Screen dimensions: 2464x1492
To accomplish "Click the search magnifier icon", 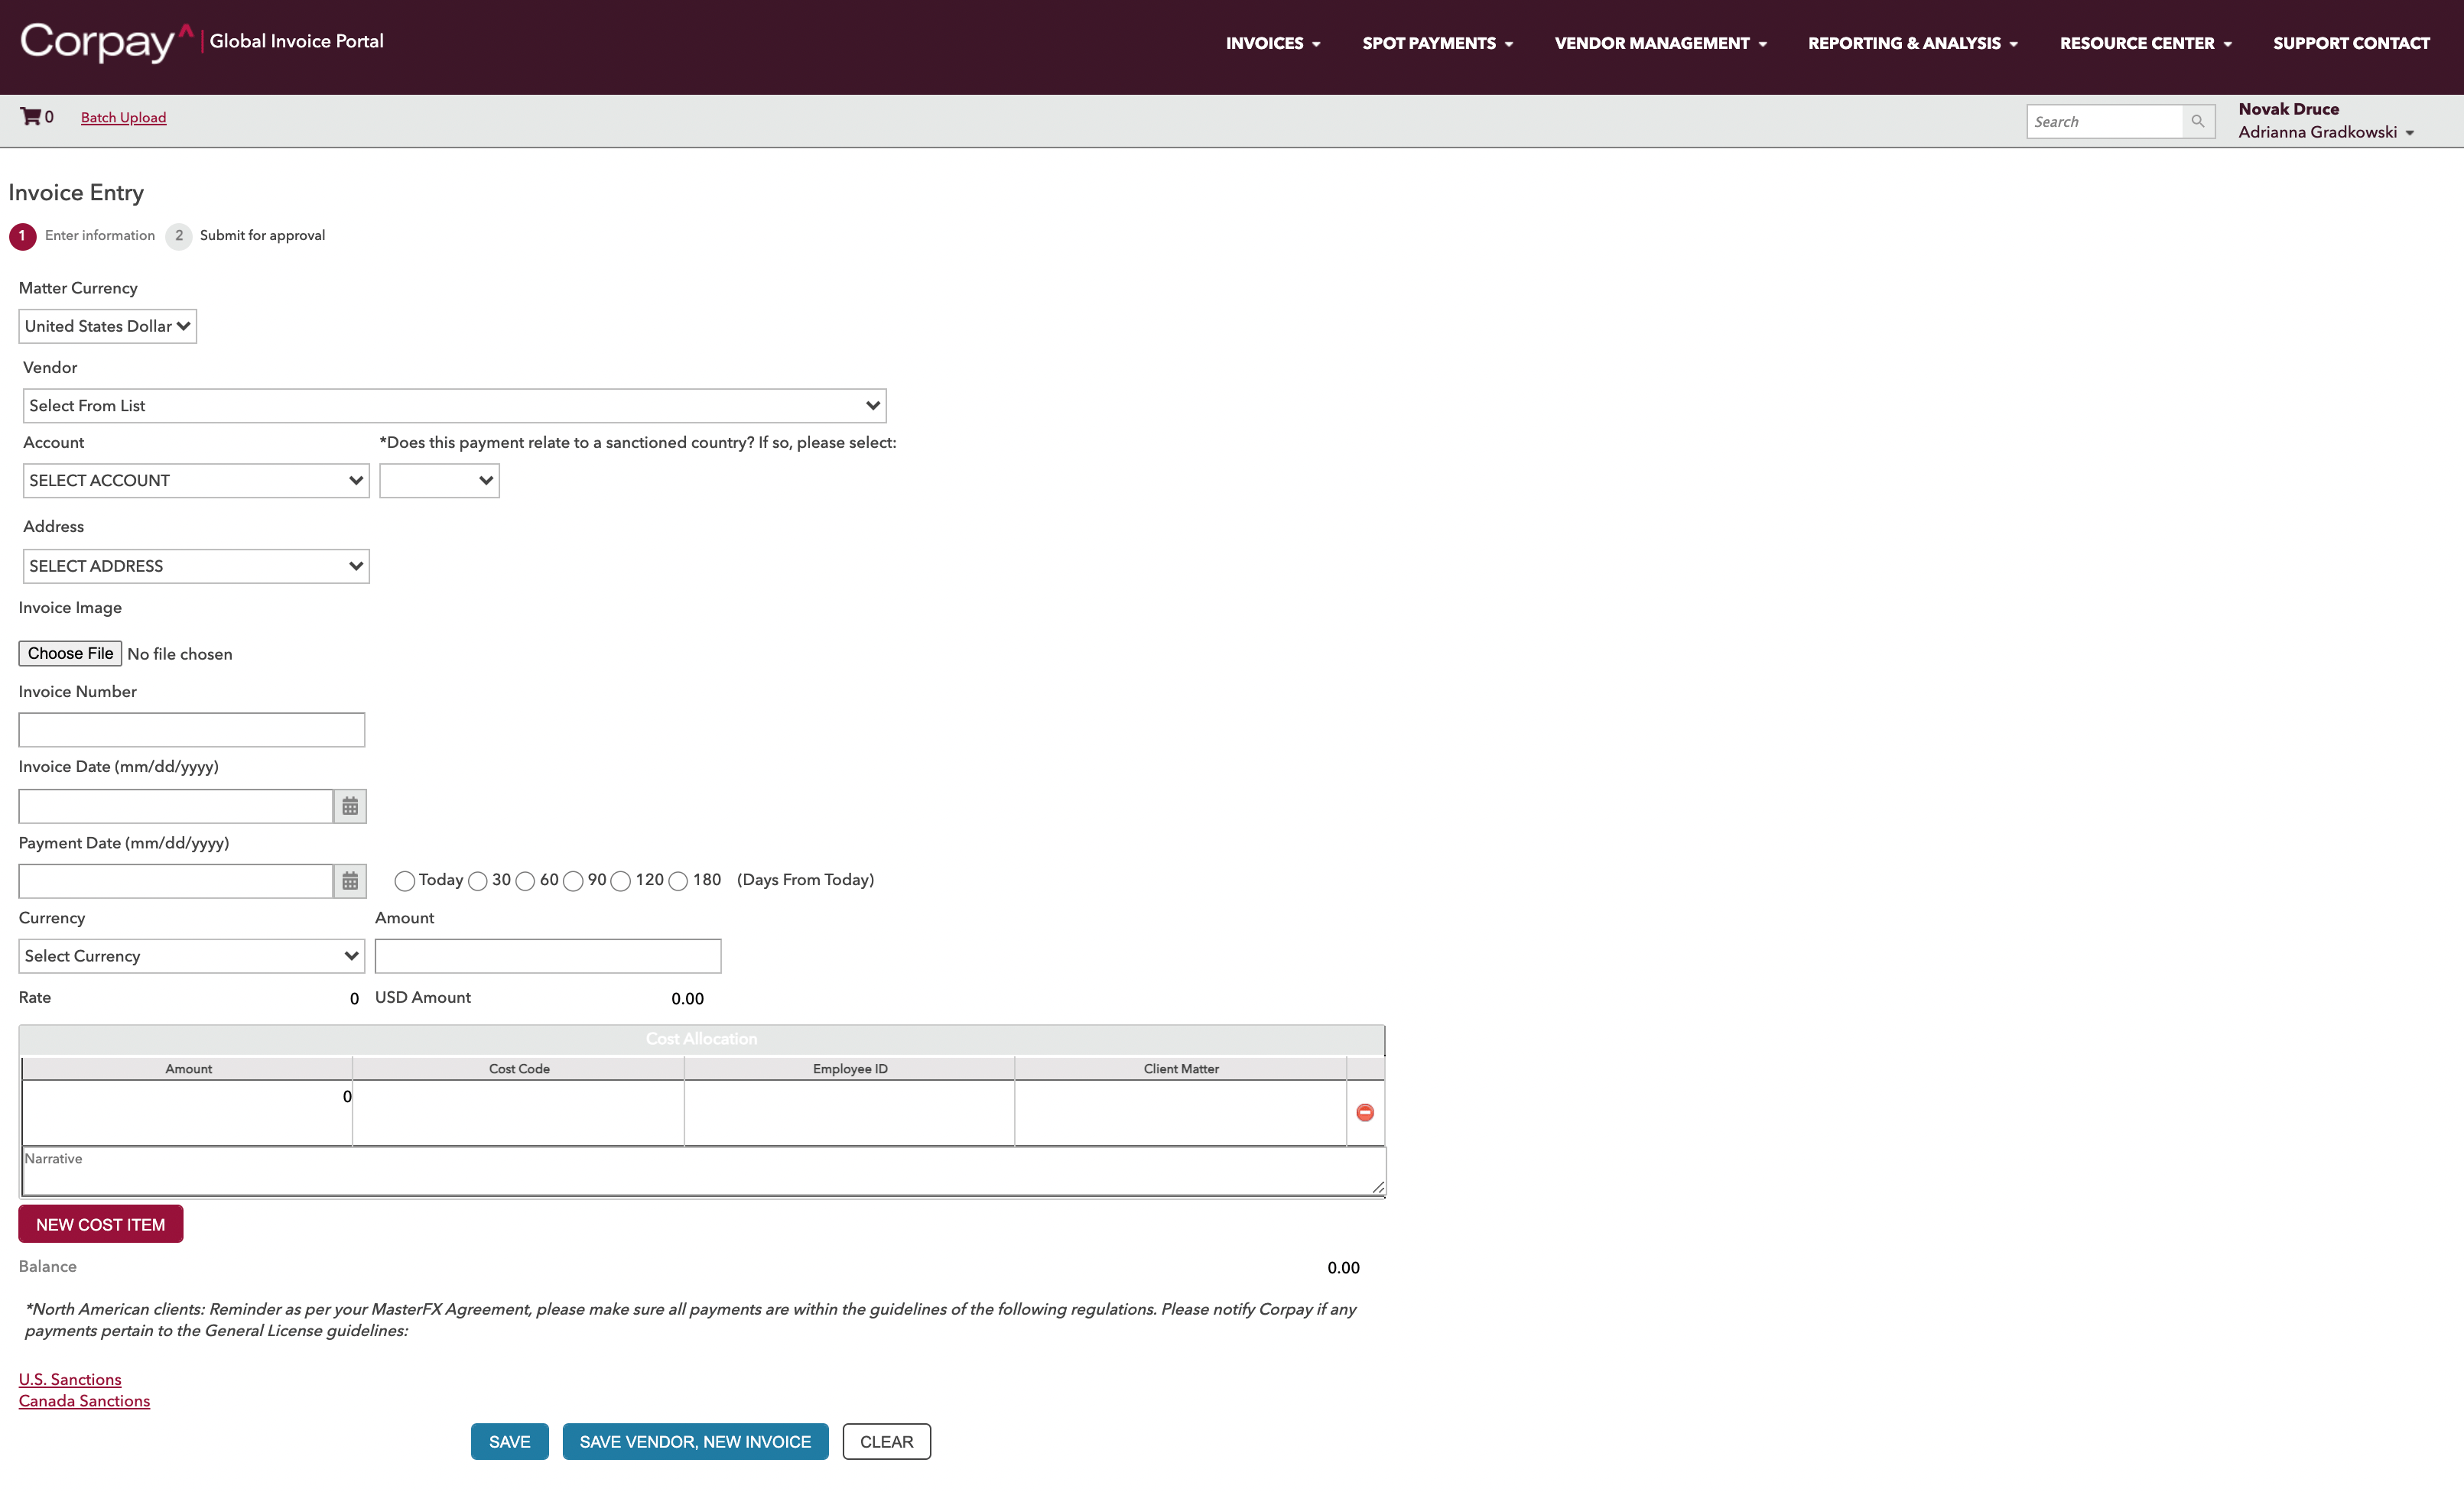I will pos(2197,121).
